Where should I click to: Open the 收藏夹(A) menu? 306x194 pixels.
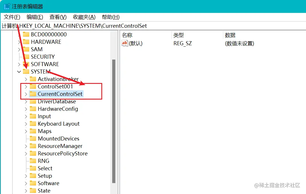coord(84,17)
